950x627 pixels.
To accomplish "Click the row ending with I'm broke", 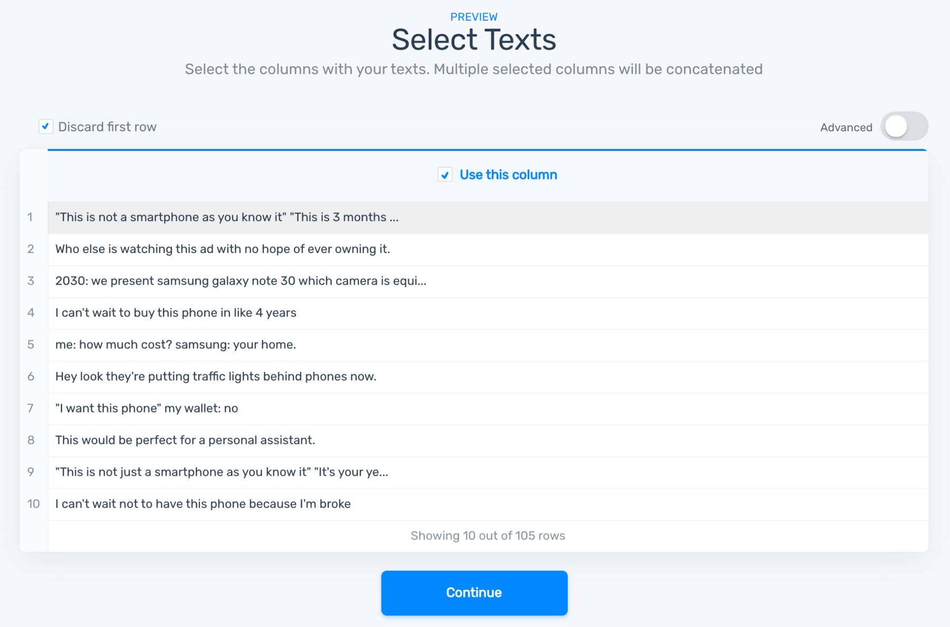I will click(203, 504).
